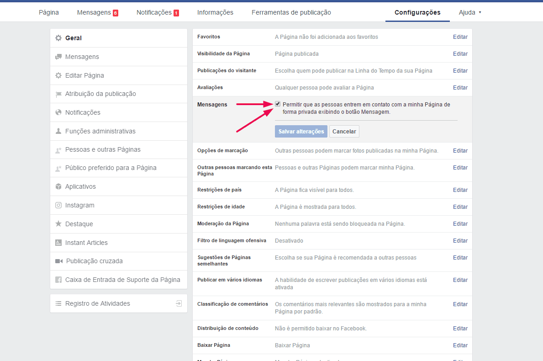
Task: Open Instagram settings in the sidebar
Action: pyautogui.click(x=119, y=206)
